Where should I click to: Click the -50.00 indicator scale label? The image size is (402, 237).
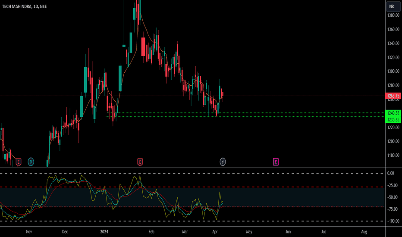point(392,197)
